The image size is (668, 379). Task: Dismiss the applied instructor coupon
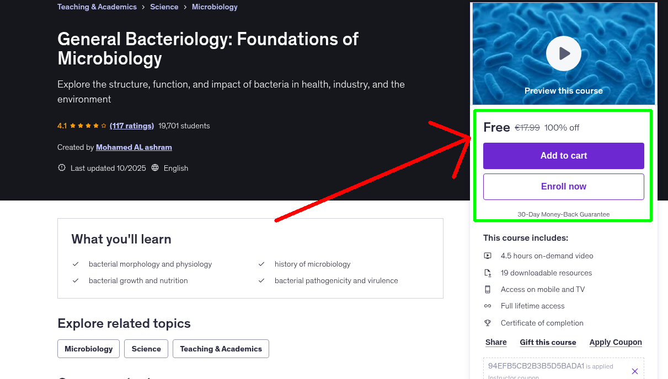point(635,370)
